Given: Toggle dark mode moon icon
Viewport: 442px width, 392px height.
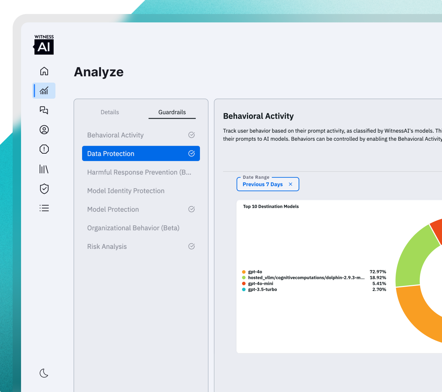Looking at the screenshot, I should (44, 373).
